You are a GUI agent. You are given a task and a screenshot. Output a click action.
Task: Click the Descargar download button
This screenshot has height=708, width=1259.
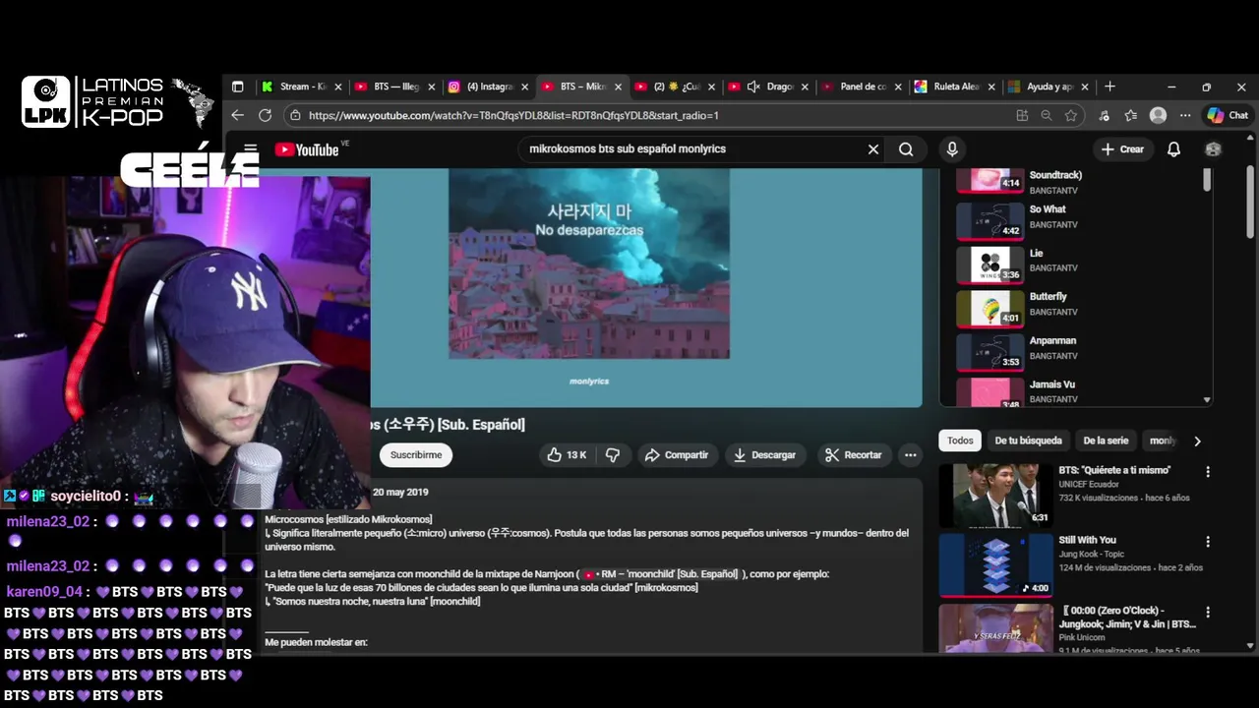(x=764, y=455)
